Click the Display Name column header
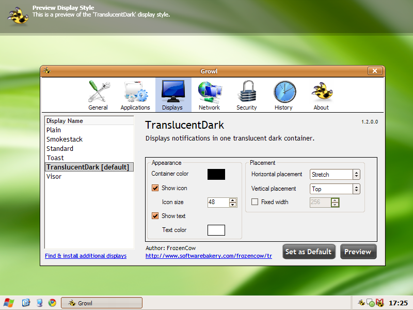Viewport: 413px width, 310px height. click(x=89, y=121)
